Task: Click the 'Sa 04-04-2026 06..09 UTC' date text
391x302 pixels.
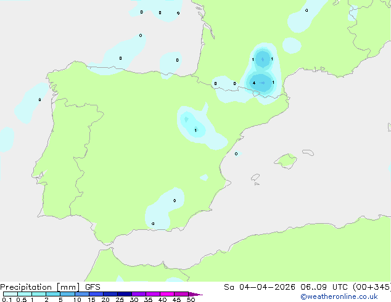Action: tap(287, 287)
